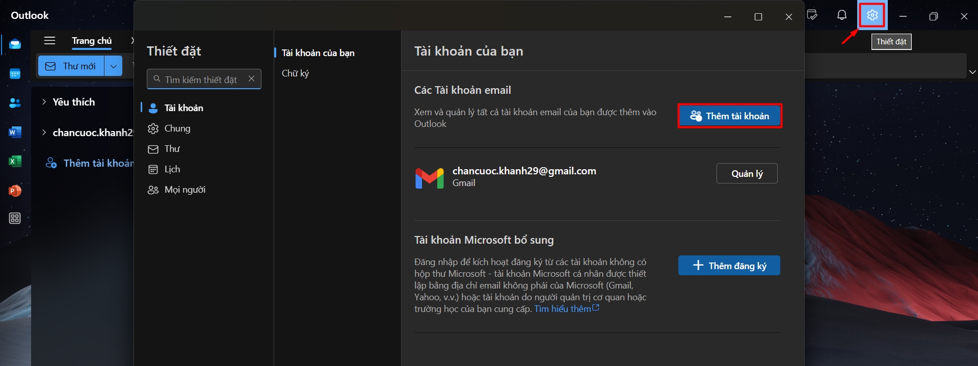Launch Excel from the left rail

point(15,162)
